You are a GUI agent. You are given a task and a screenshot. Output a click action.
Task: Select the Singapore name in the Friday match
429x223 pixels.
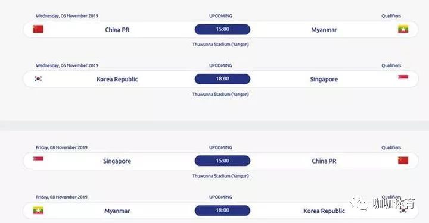coord(117,161)
